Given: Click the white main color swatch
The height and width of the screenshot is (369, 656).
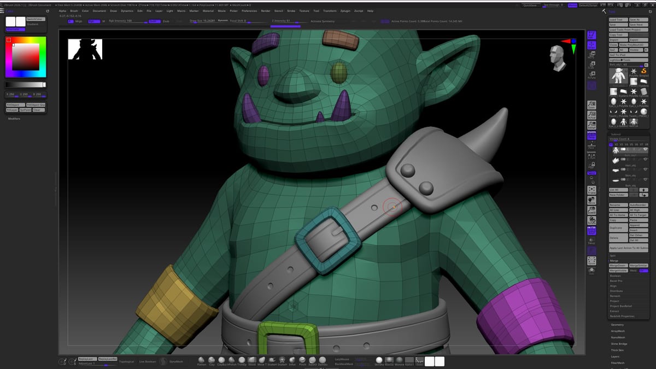Looking at the screenshot, I should pos(10,21).
